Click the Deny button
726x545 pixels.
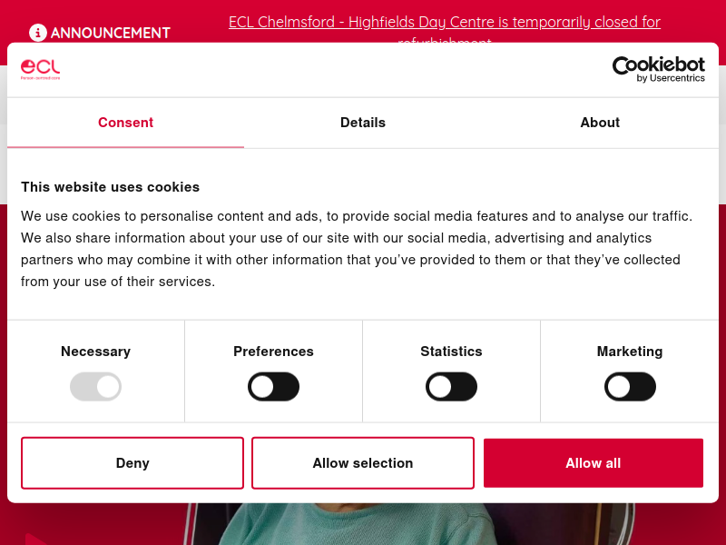[132, 463]
